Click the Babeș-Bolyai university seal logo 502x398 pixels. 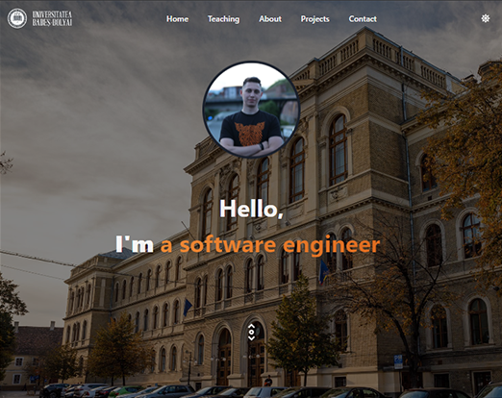[x=17, y=18]
